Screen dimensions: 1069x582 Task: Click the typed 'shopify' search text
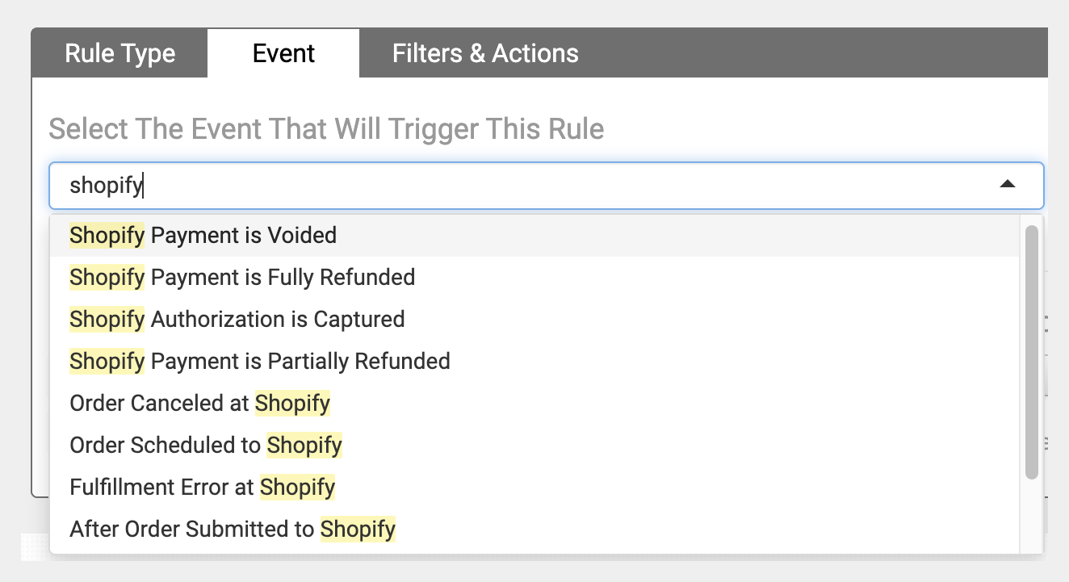click(106, 186)
